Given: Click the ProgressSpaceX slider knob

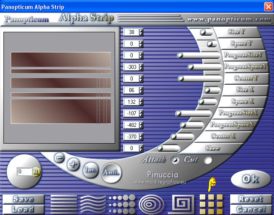Looking at the screenshot, I should tap(183, 125).
